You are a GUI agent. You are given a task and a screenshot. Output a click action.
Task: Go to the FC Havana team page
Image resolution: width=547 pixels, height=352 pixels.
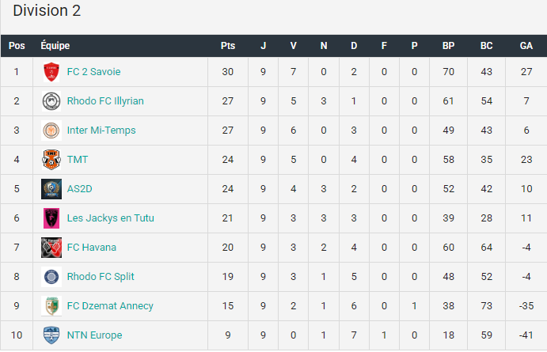coord(92,248)
